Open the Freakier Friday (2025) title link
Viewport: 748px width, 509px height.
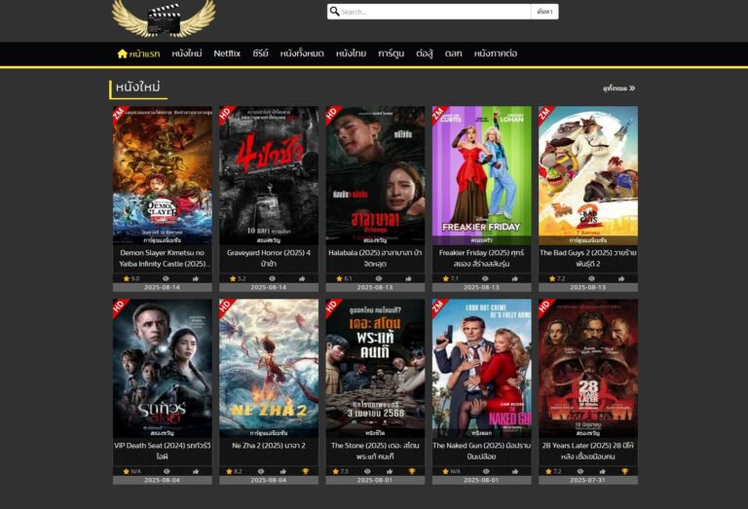click(x=481, y=258)
